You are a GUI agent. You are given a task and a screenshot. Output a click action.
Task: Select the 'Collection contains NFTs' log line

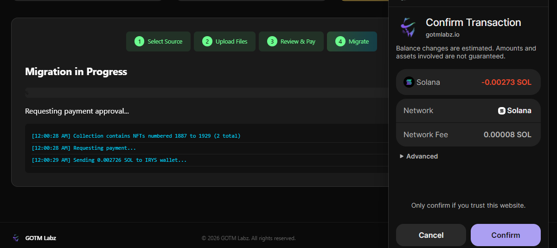136,136
